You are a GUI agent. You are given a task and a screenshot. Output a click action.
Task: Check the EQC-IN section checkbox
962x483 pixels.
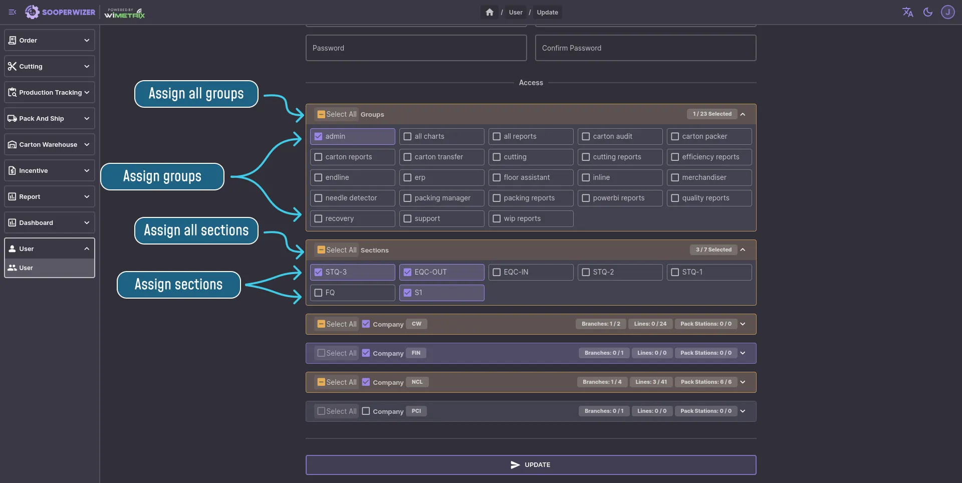pos(497,272)
